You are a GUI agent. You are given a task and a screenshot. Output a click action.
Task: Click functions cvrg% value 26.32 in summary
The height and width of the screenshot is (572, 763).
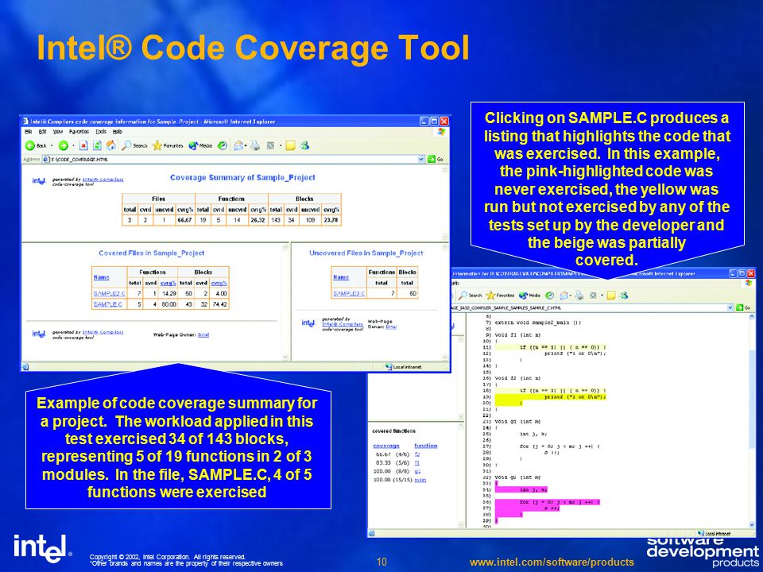point(258,220)
